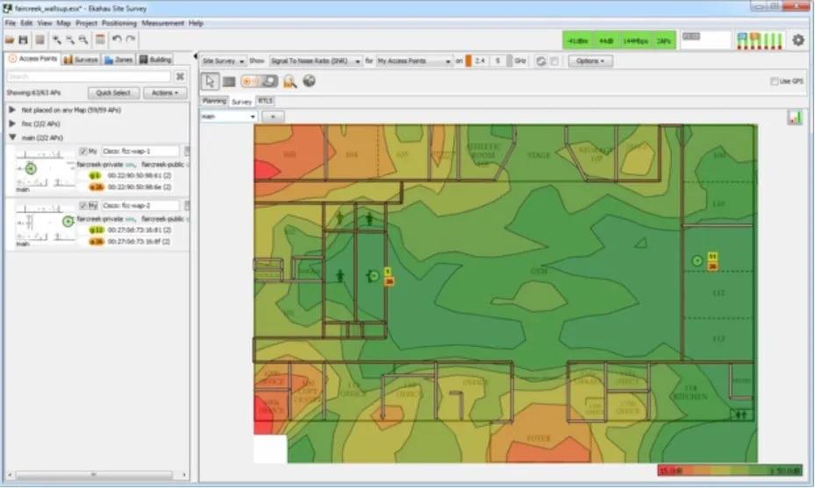Viewport: 815px width, 488px height.
Task: Select the arrow pointer edit tool
Action: tap(210, 81)
